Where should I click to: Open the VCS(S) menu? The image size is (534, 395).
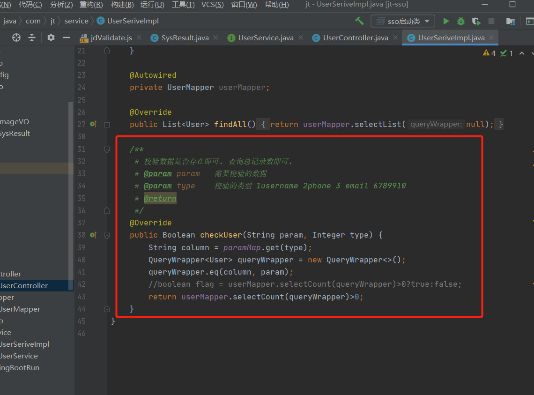(213, 5)
